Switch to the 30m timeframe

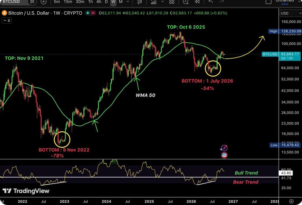tap(80, 2)
